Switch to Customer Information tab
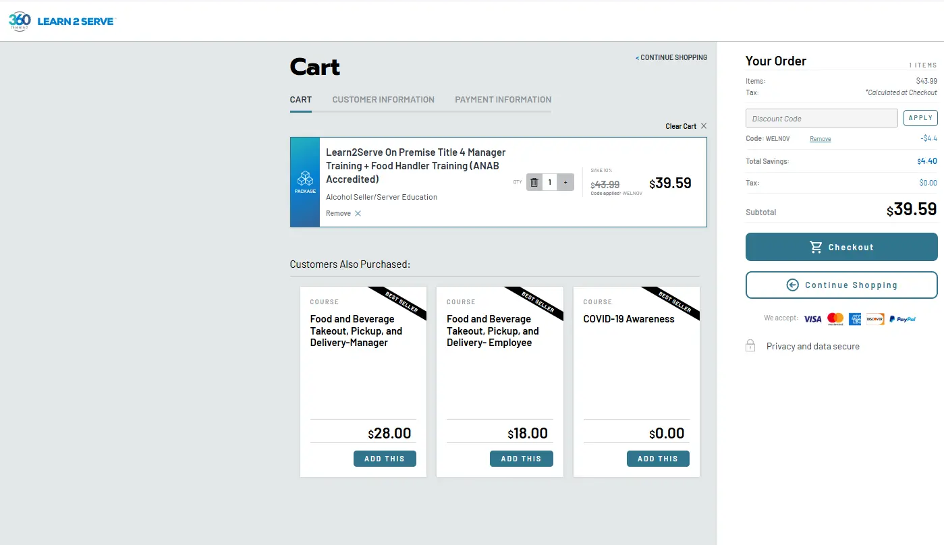944x545 pixels. 383,100
